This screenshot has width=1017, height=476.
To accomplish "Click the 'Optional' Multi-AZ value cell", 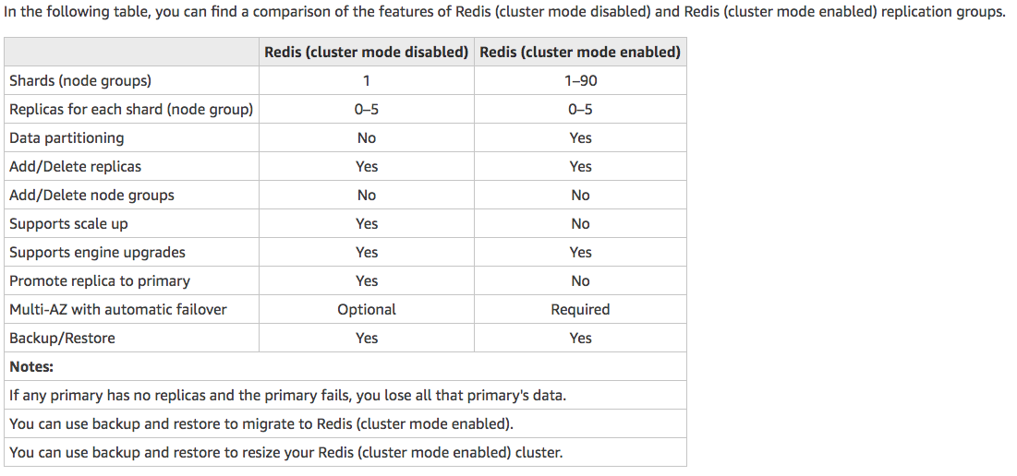I will coord(367,310).
